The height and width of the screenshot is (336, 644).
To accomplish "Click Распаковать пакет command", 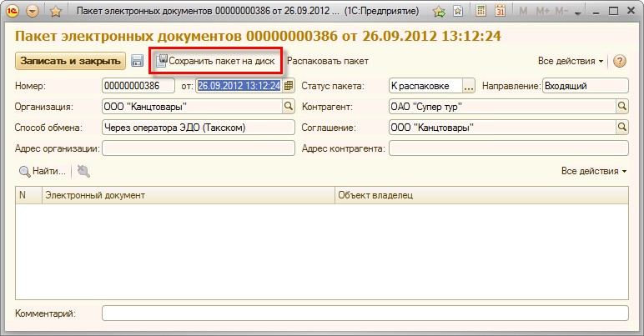I will point(328,61).
